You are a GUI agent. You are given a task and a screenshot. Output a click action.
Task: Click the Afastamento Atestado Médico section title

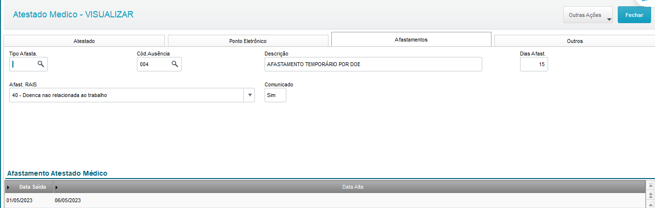tap(57, 173)
